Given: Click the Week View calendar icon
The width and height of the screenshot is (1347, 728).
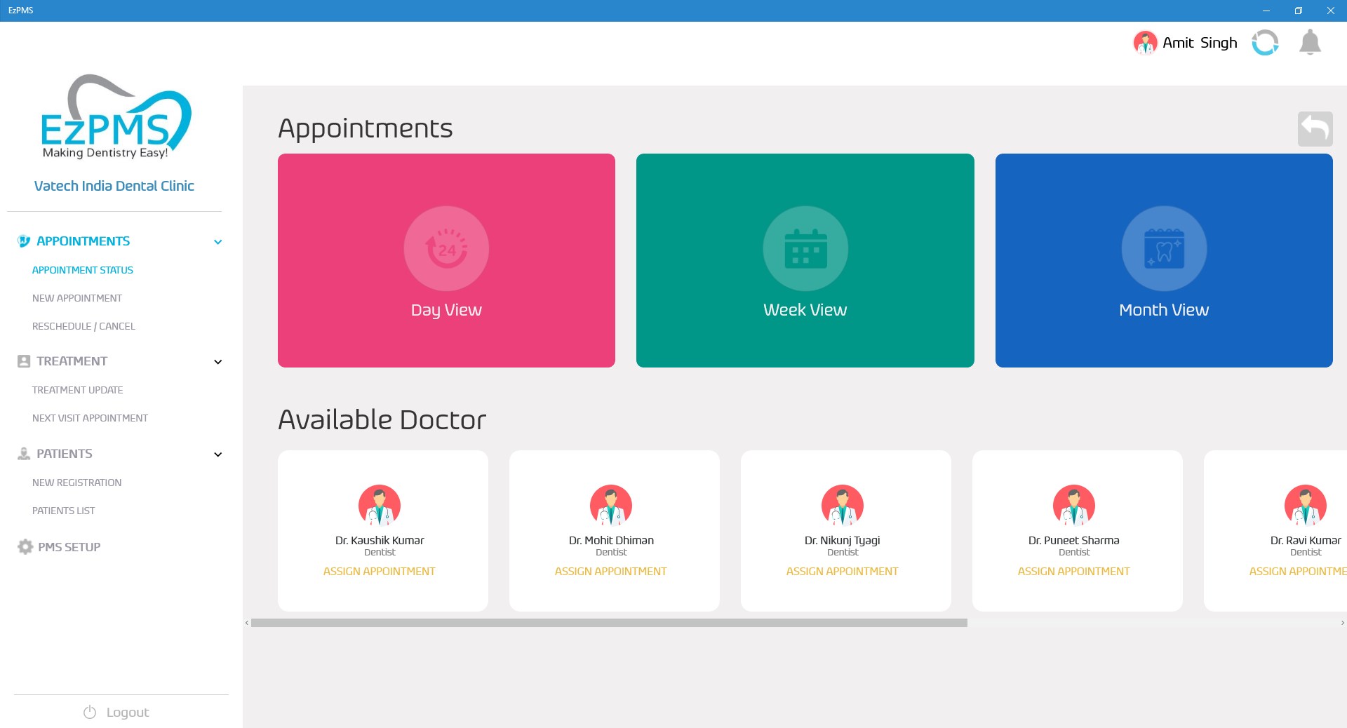Looking at the screenshot, I should coord(805,248).
